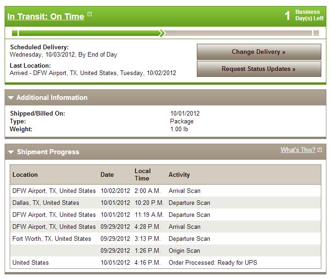Click the Date column header
The height and width of the screenshot is (279, 331).
(x=107, y=174)
